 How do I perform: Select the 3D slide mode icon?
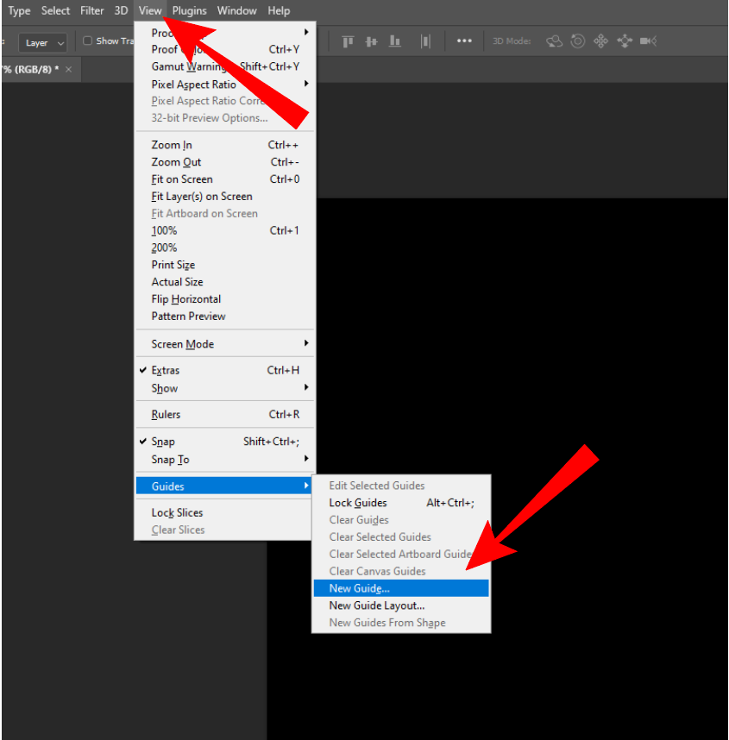[x=625, y=41]
